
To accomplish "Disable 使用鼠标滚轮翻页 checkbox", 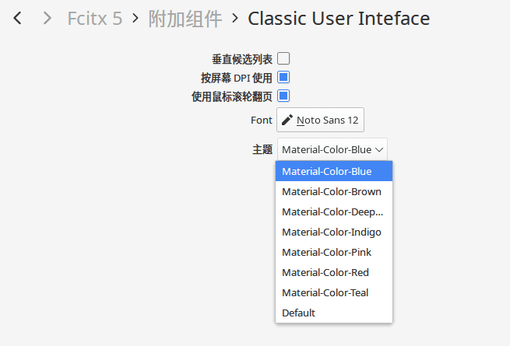I will (283, 96).
